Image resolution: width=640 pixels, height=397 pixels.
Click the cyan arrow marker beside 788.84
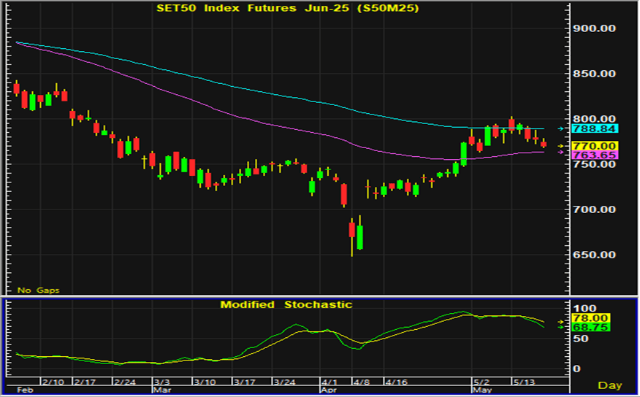(x=561, y=129)
